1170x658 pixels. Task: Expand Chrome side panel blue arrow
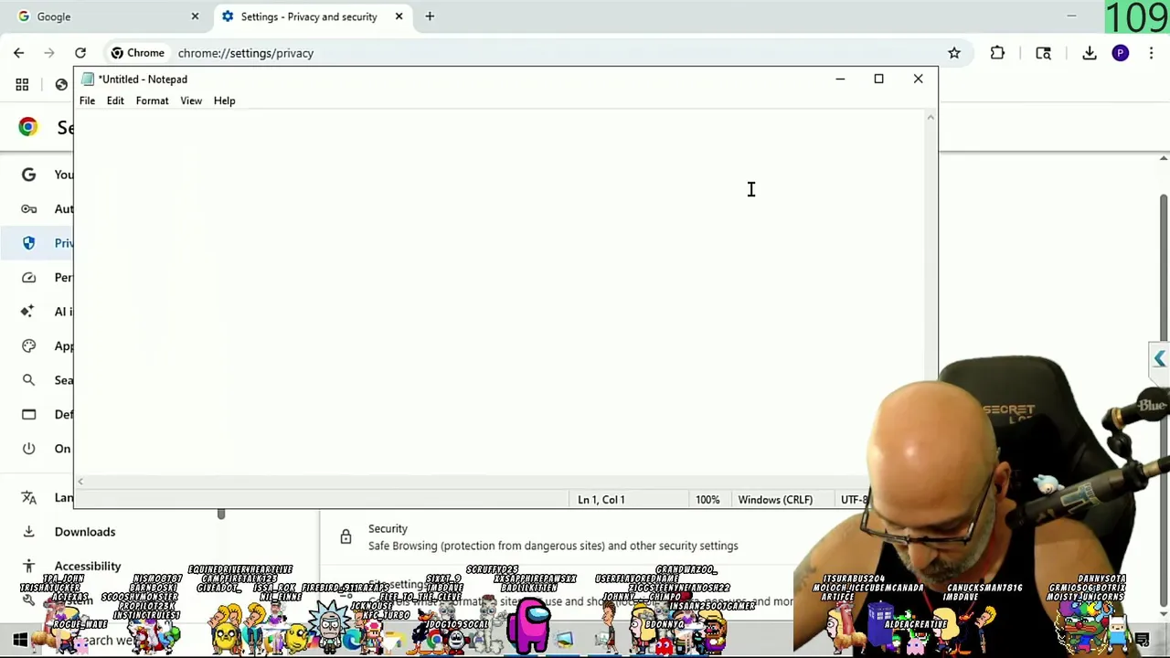tap(1160, 359)
